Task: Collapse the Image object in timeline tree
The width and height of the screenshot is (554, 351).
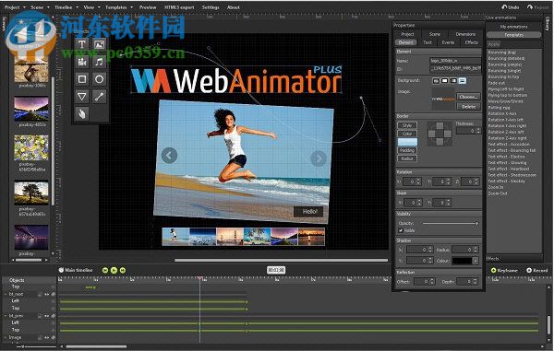Action: coord(6,337)
